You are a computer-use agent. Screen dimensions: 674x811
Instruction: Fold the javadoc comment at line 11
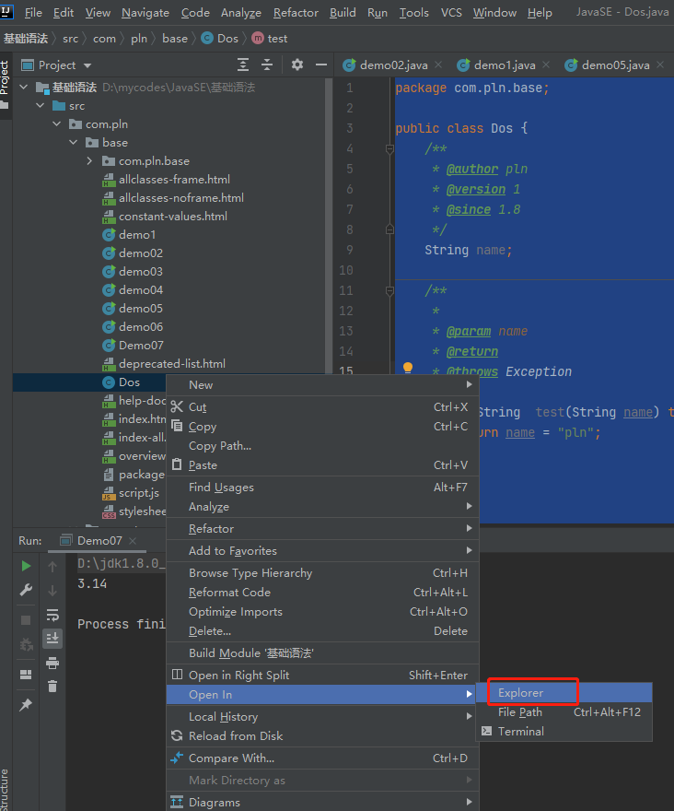pos(389,291)
